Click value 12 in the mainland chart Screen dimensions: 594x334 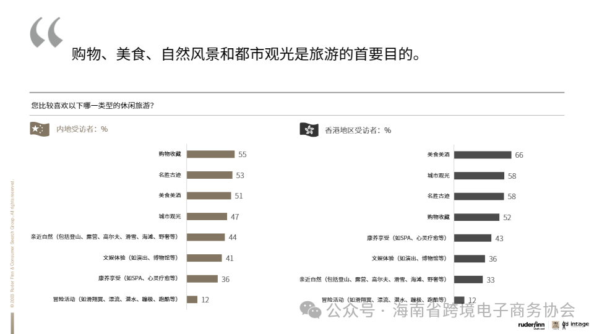[x=205, y=300]
